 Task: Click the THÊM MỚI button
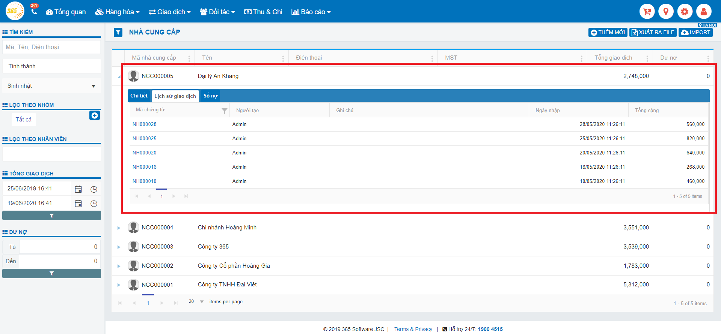[608, 33]
